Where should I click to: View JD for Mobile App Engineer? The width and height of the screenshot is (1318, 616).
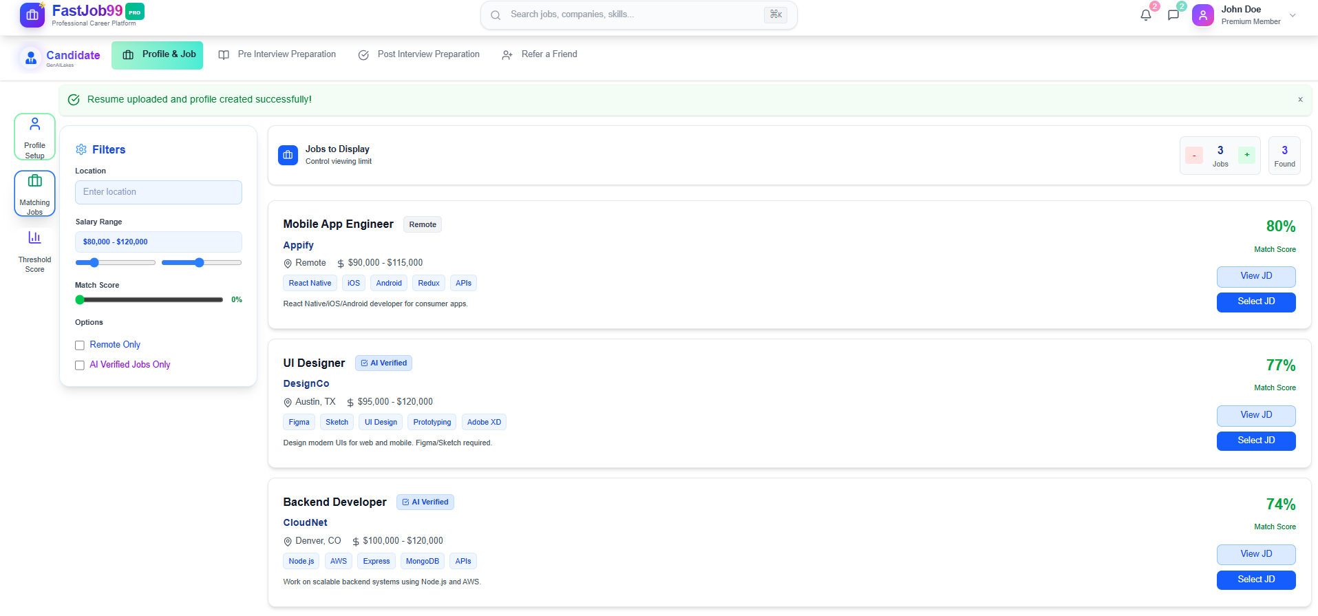tap(1255, 277)
